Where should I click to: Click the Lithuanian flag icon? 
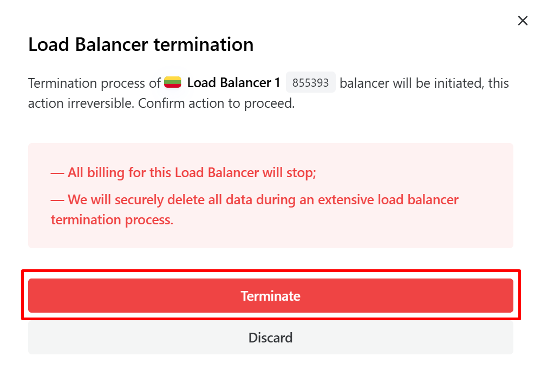click(172, 82)
